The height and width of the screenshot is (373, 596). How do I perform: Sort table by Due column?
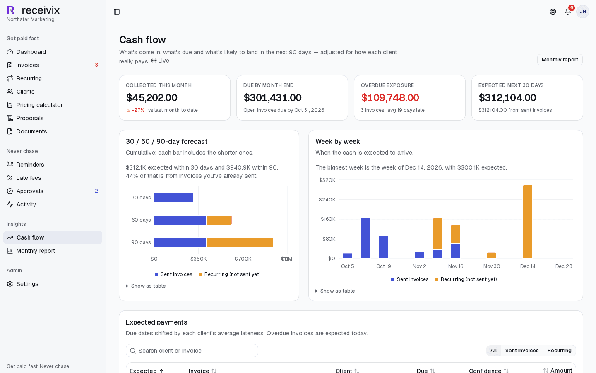pyautogui.click(x=426, y=371)
